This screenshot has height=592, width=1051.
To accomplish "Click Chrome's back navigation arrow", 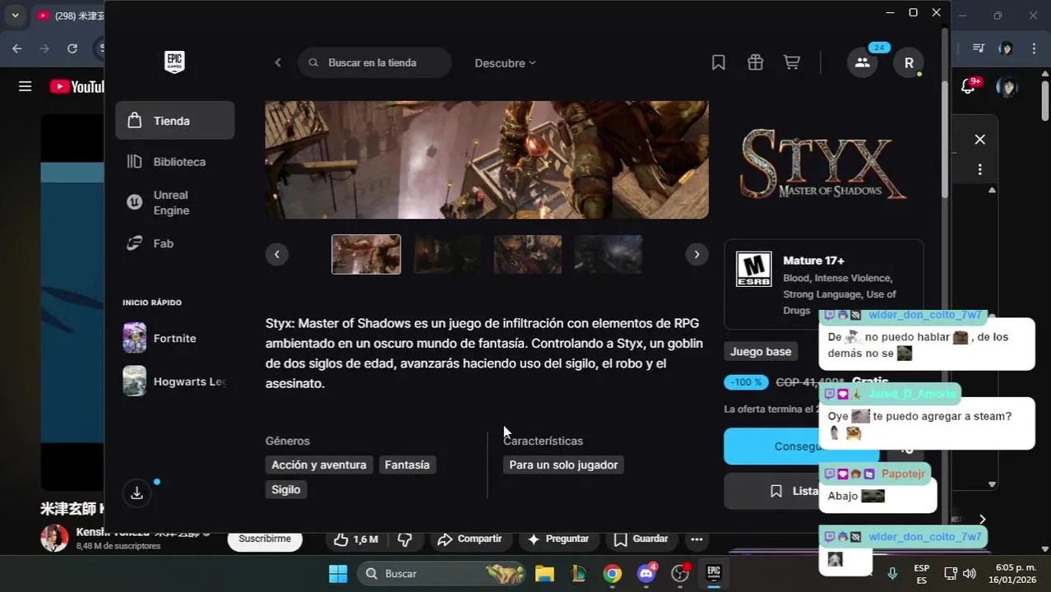I will pos(17,49).
